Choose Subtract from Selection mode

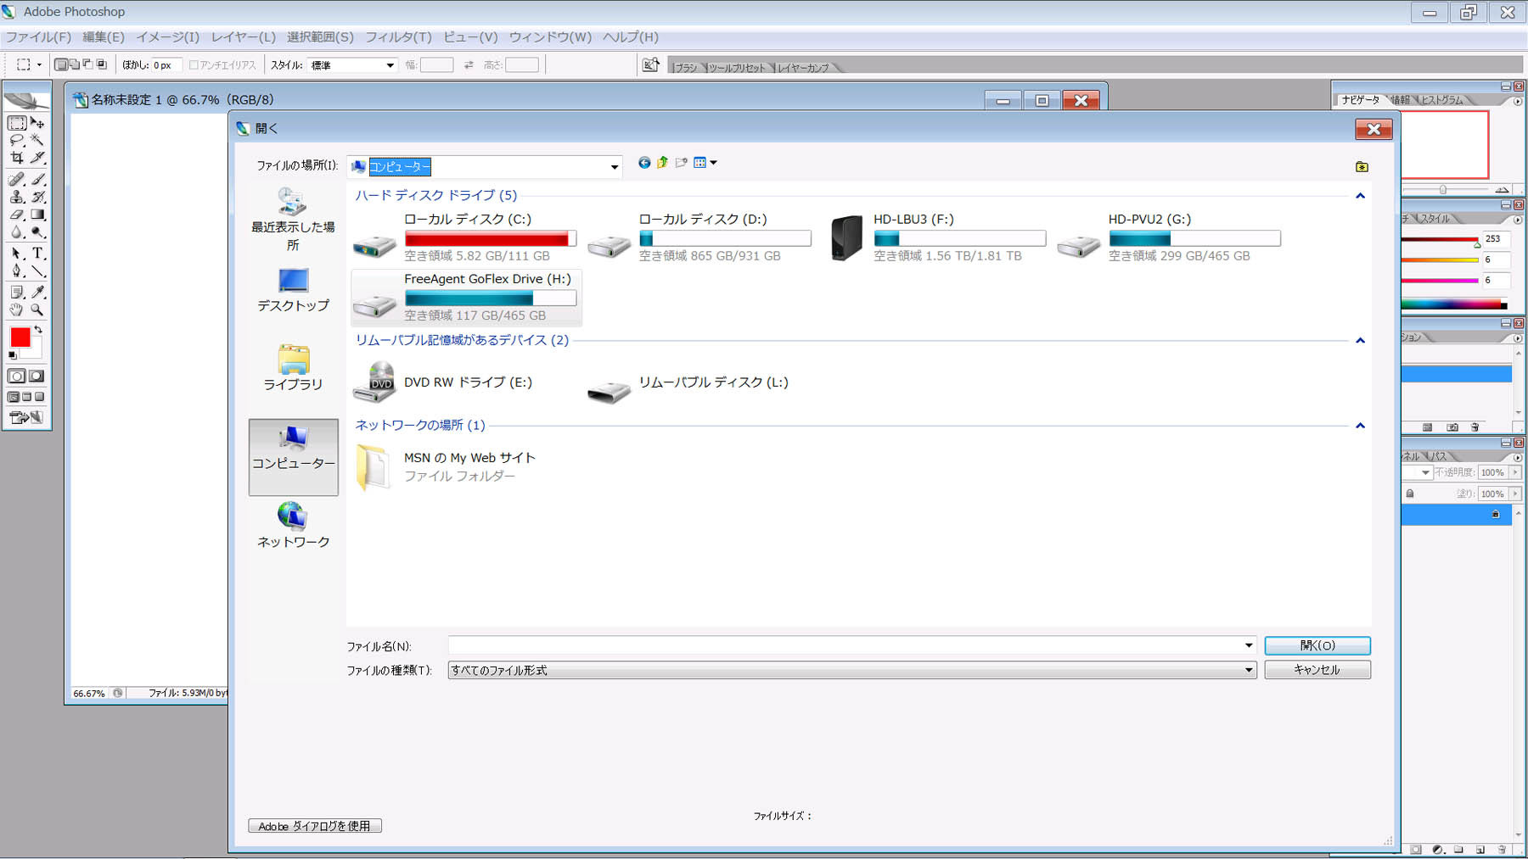(x=87, y=64)
